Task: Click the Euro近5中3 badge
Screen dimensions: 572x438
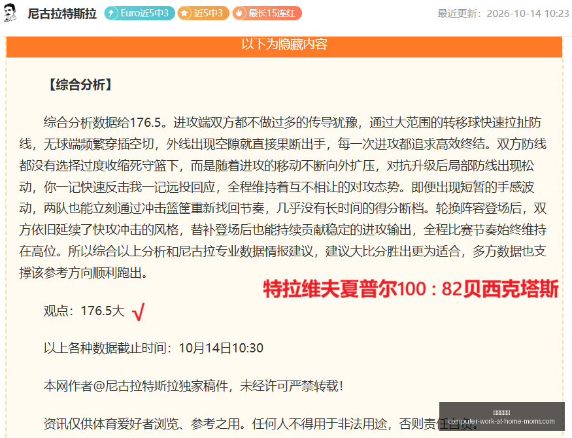Action: [139, 13]
